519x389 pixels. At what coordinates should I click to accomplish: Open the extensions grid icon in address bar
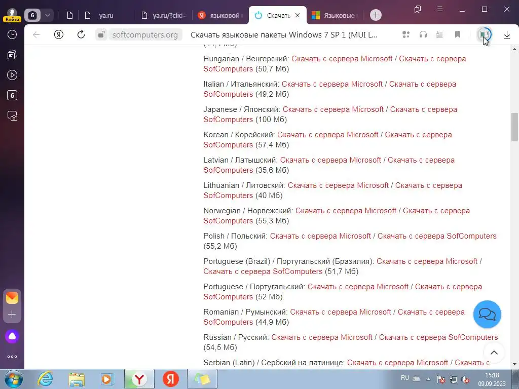406,34
